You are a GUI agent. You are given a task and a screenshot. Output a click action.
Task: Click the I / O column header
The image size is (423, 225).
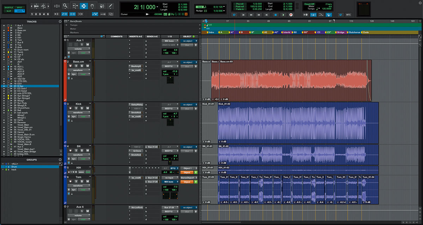click(170, 36)
